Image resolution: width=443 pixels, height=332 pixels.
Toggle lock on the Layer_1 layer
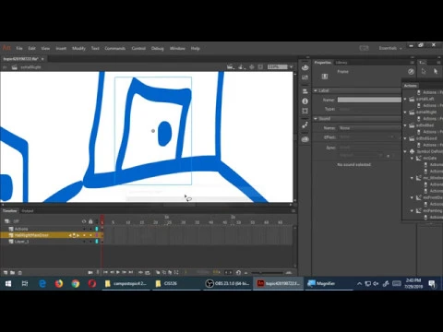(x=90, y=242)
